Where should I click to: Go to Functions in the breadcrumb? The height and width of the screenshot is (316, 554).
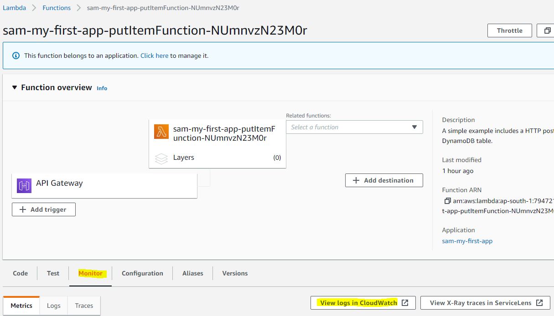(57, 8)
